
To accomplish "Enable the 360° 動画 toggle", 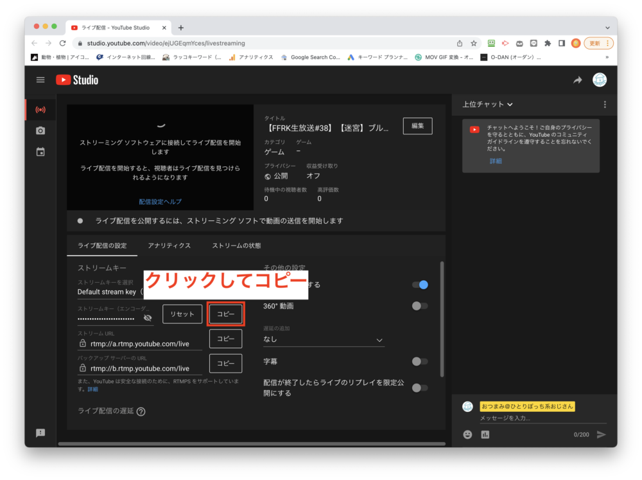I will (x=420, y=306).
